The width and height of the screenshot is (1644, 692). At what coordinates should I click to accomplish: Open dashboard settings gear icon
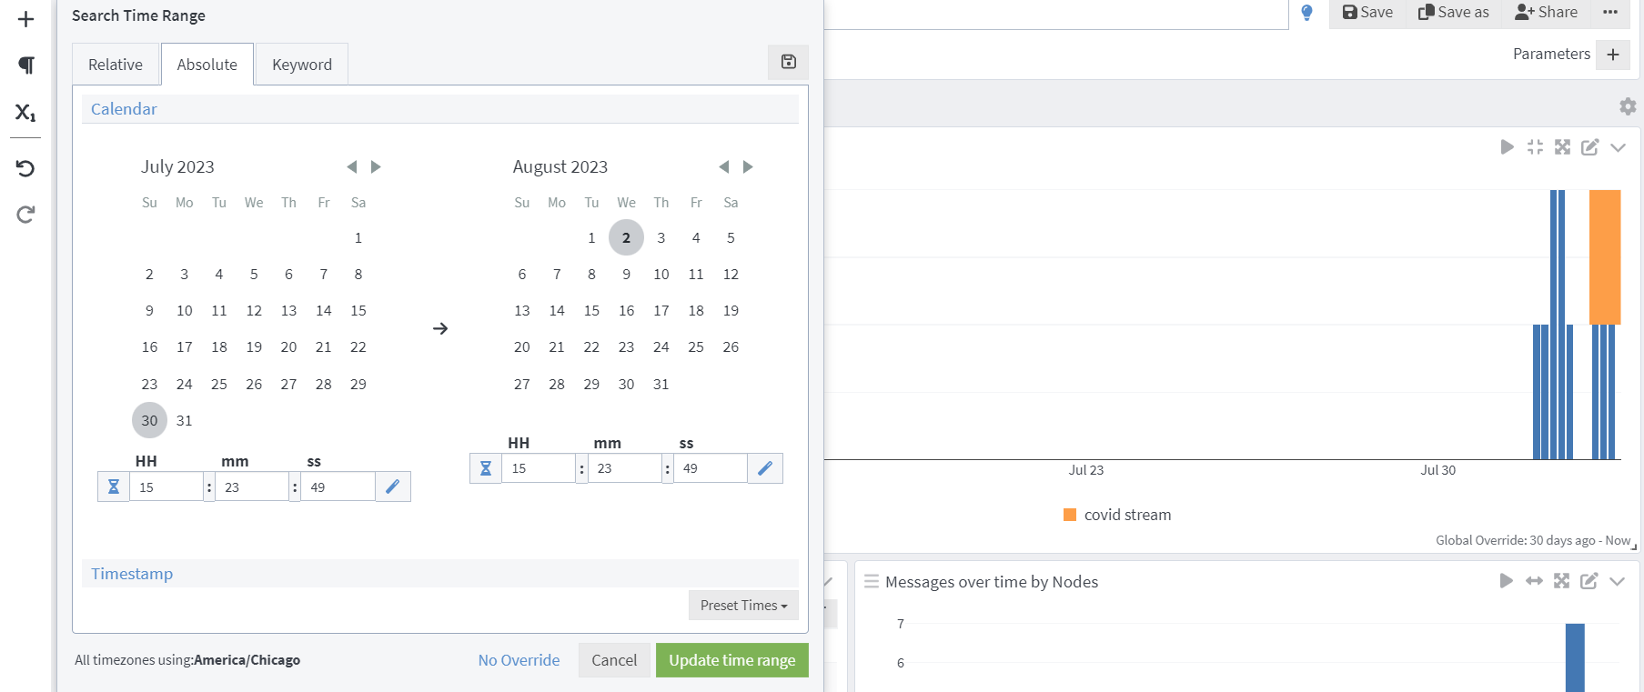pos(1628,106)
